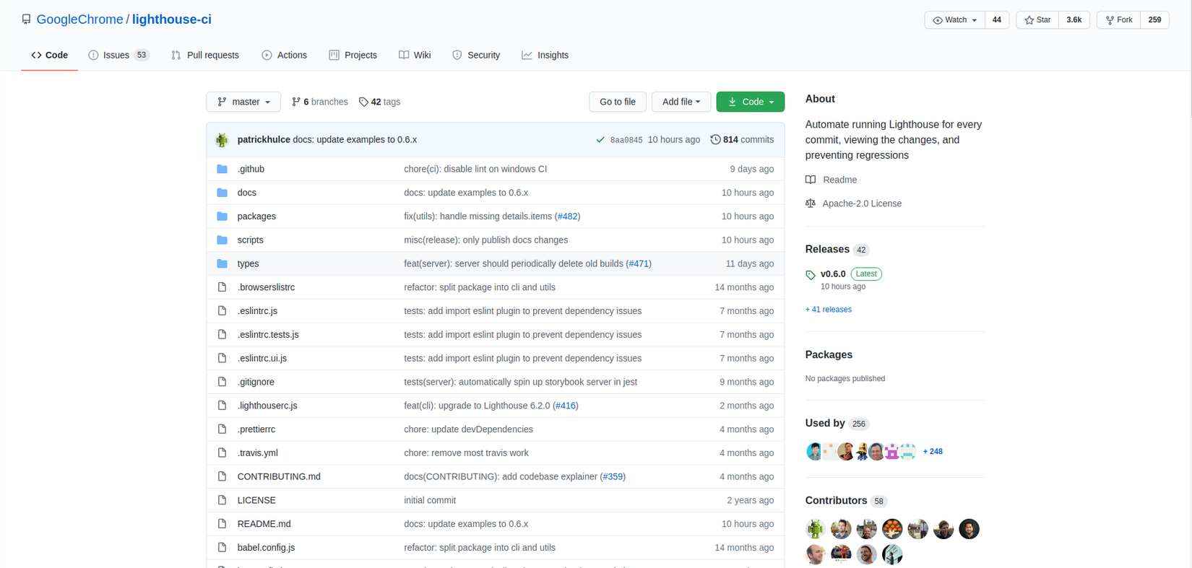
Task: Open the Wiki tab
Action: (415, 55)
